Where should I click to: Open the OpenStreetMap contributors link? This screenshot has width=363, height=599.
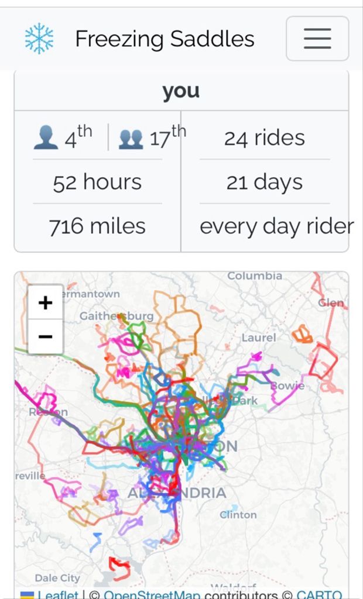click(152, 594)
